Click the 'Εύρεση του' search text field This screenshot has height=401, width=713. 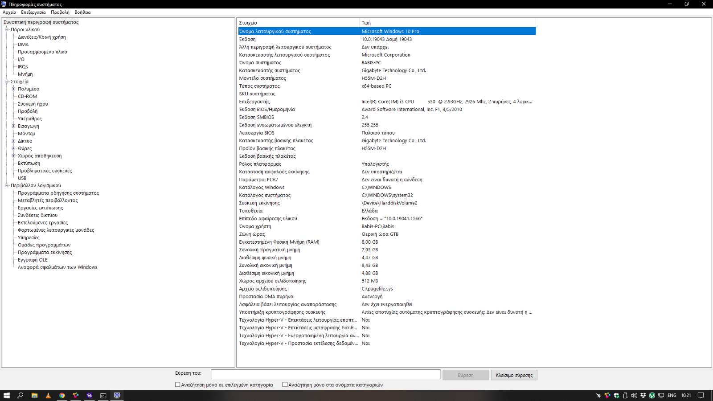[x=325, y=374]
